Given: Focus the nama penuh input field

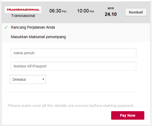Looking at the screenshot, I should 73,53.
